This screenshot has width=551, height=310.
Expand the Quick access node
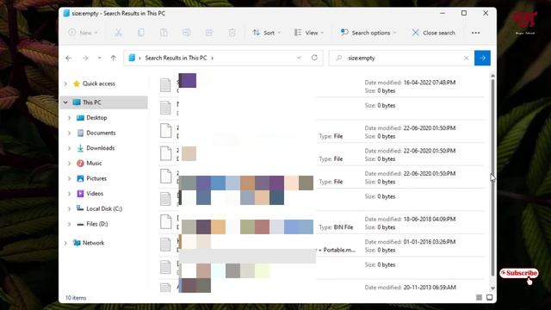click(x=65, y=84)
